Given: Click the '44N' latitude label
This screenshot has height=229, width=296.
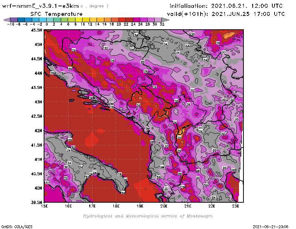Looking at the screenshot, I should [38, 73].
